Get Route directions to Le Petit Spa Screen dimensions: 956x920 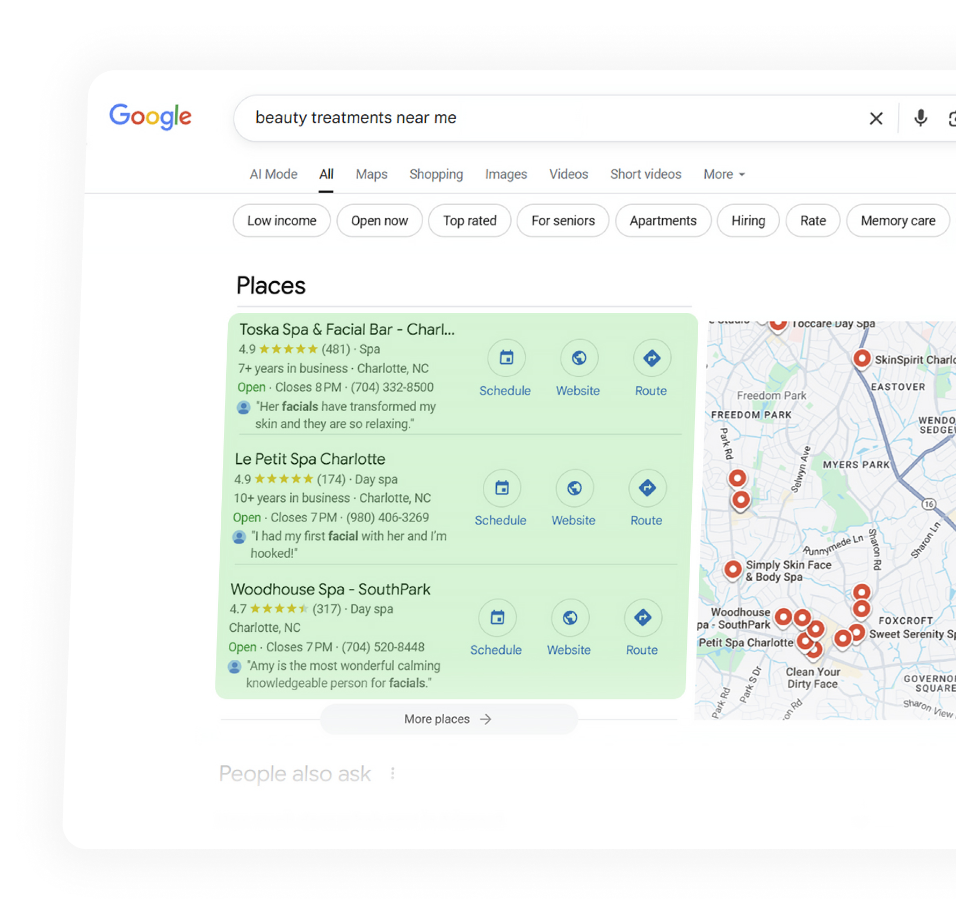(647, 488)
